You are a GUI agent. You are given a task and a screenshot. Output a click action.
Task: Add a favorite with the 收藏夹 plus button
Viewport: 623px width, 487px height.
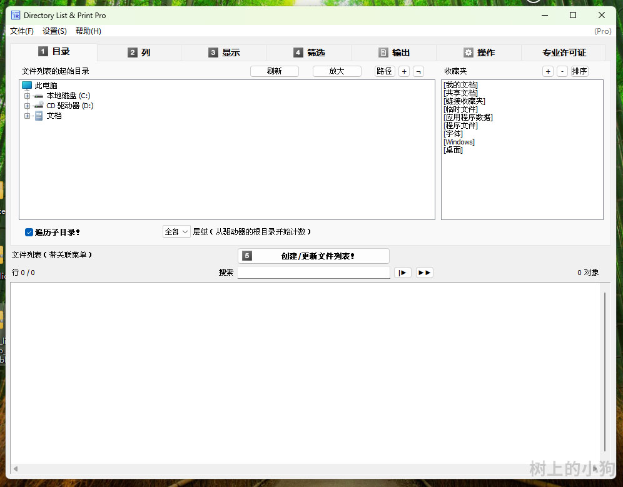click(x=548, y=71)
